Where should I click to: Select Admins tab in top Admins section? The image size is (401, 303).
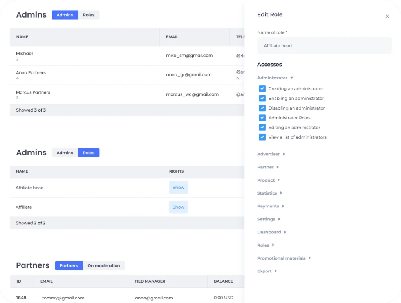pos(65,15)
